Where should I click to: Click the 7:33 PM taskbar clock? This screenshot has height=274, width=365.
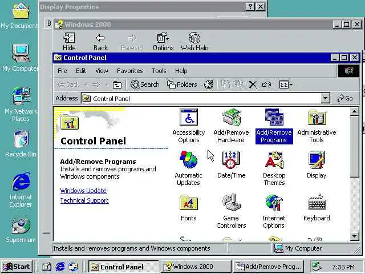pos(343,267)
